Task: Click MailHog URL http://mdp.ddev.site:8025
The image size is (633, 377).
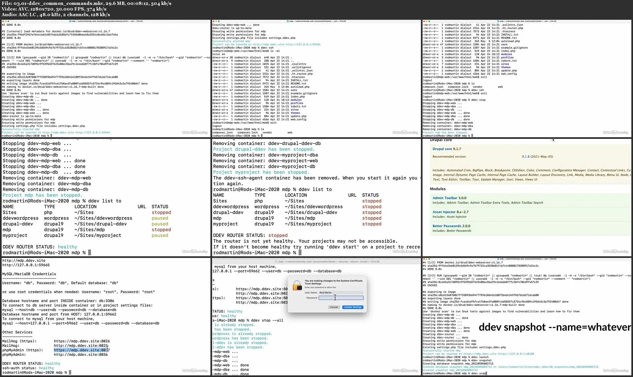Action: pyautogui.click(x=81, y=346)
